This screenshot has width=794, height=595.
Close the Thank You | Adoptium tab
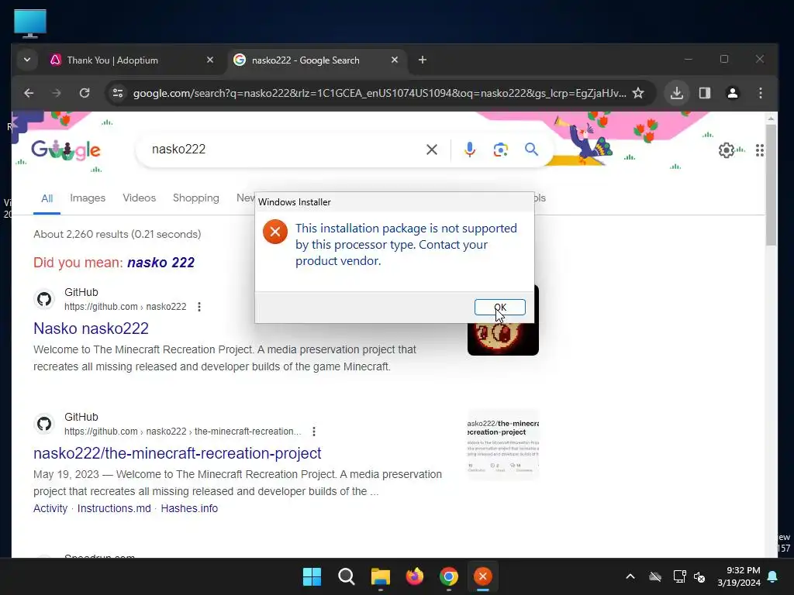pos(209,60)
